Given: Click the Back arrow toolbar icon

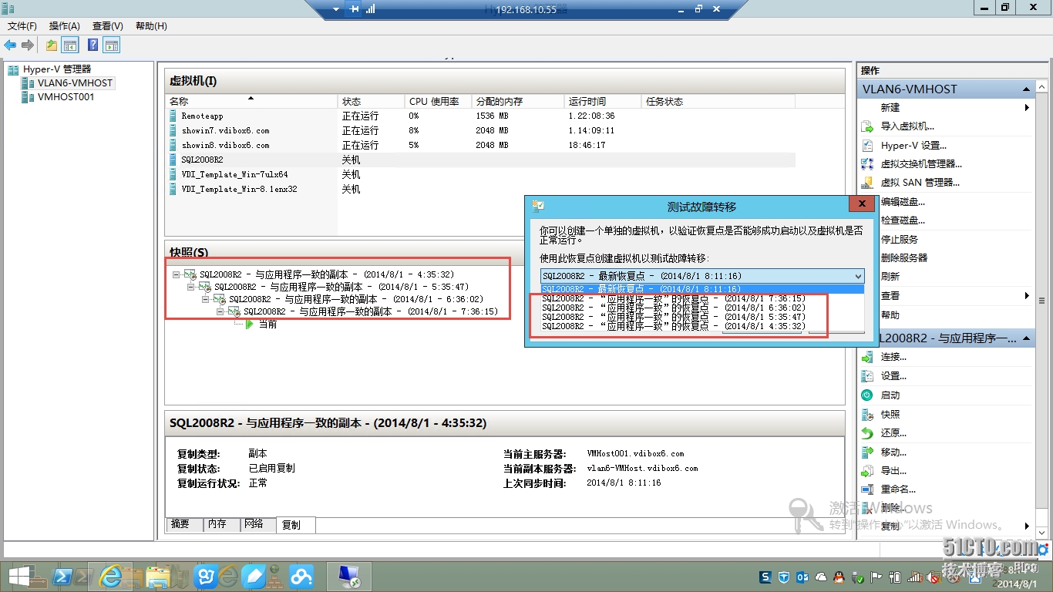Looking at the screenshot, I should pyautogui.click(x=10, y=45).
